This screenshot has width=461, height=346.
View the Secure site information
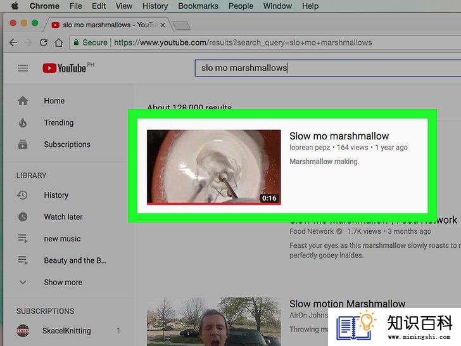[x=91, y=42]
